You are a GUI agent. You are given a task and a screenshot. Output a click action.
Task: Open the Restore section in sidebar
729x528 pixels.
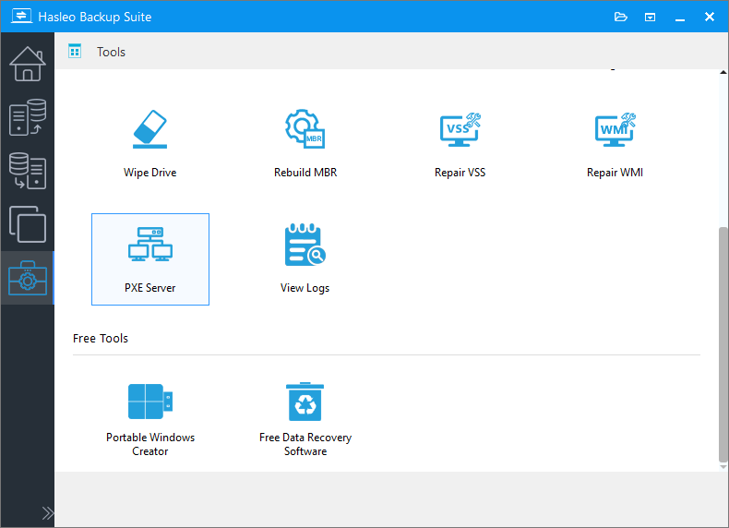pyautogui.click(x=28, y=171)
